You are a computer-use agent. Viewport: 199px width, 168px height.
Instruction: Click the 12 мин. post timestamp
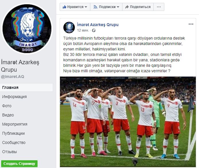[83, 30]
